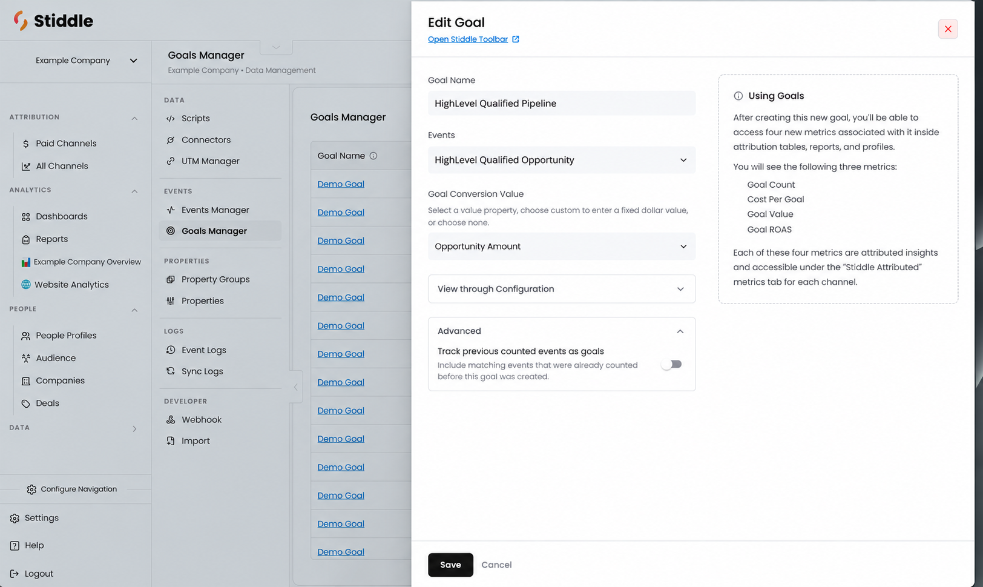Screen dimensions: 983x587
Task: Open Reports in the sidebar
Action: click(51, 239)
